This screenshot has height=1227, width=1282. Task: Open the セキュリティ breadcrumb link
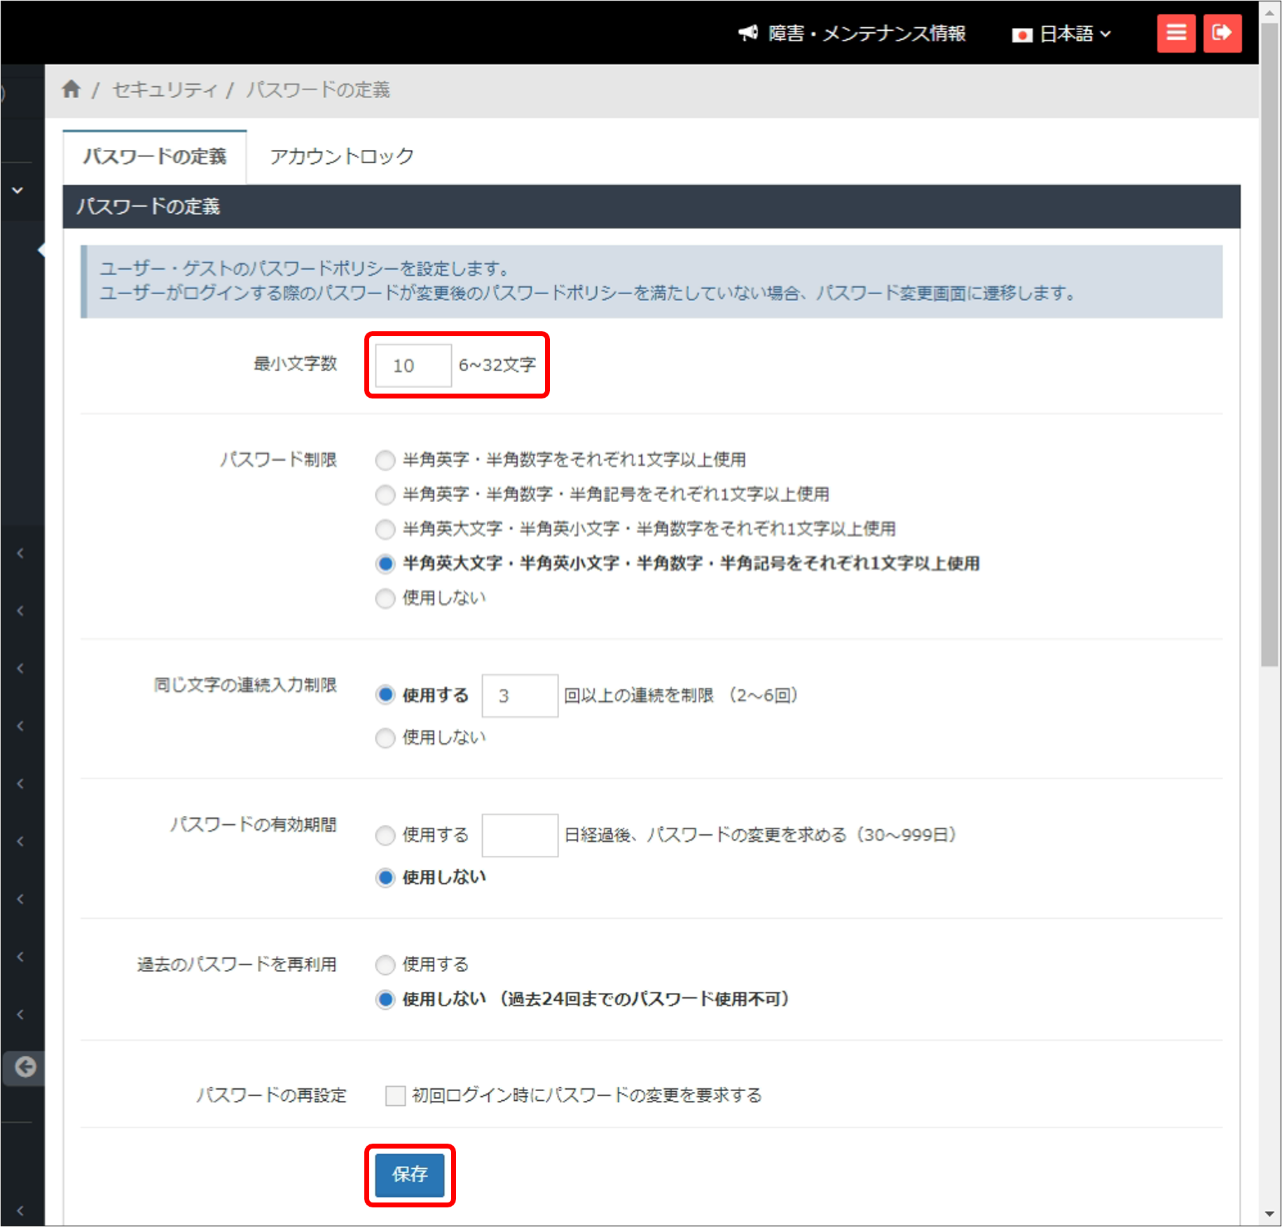click(x=163, y=90)
